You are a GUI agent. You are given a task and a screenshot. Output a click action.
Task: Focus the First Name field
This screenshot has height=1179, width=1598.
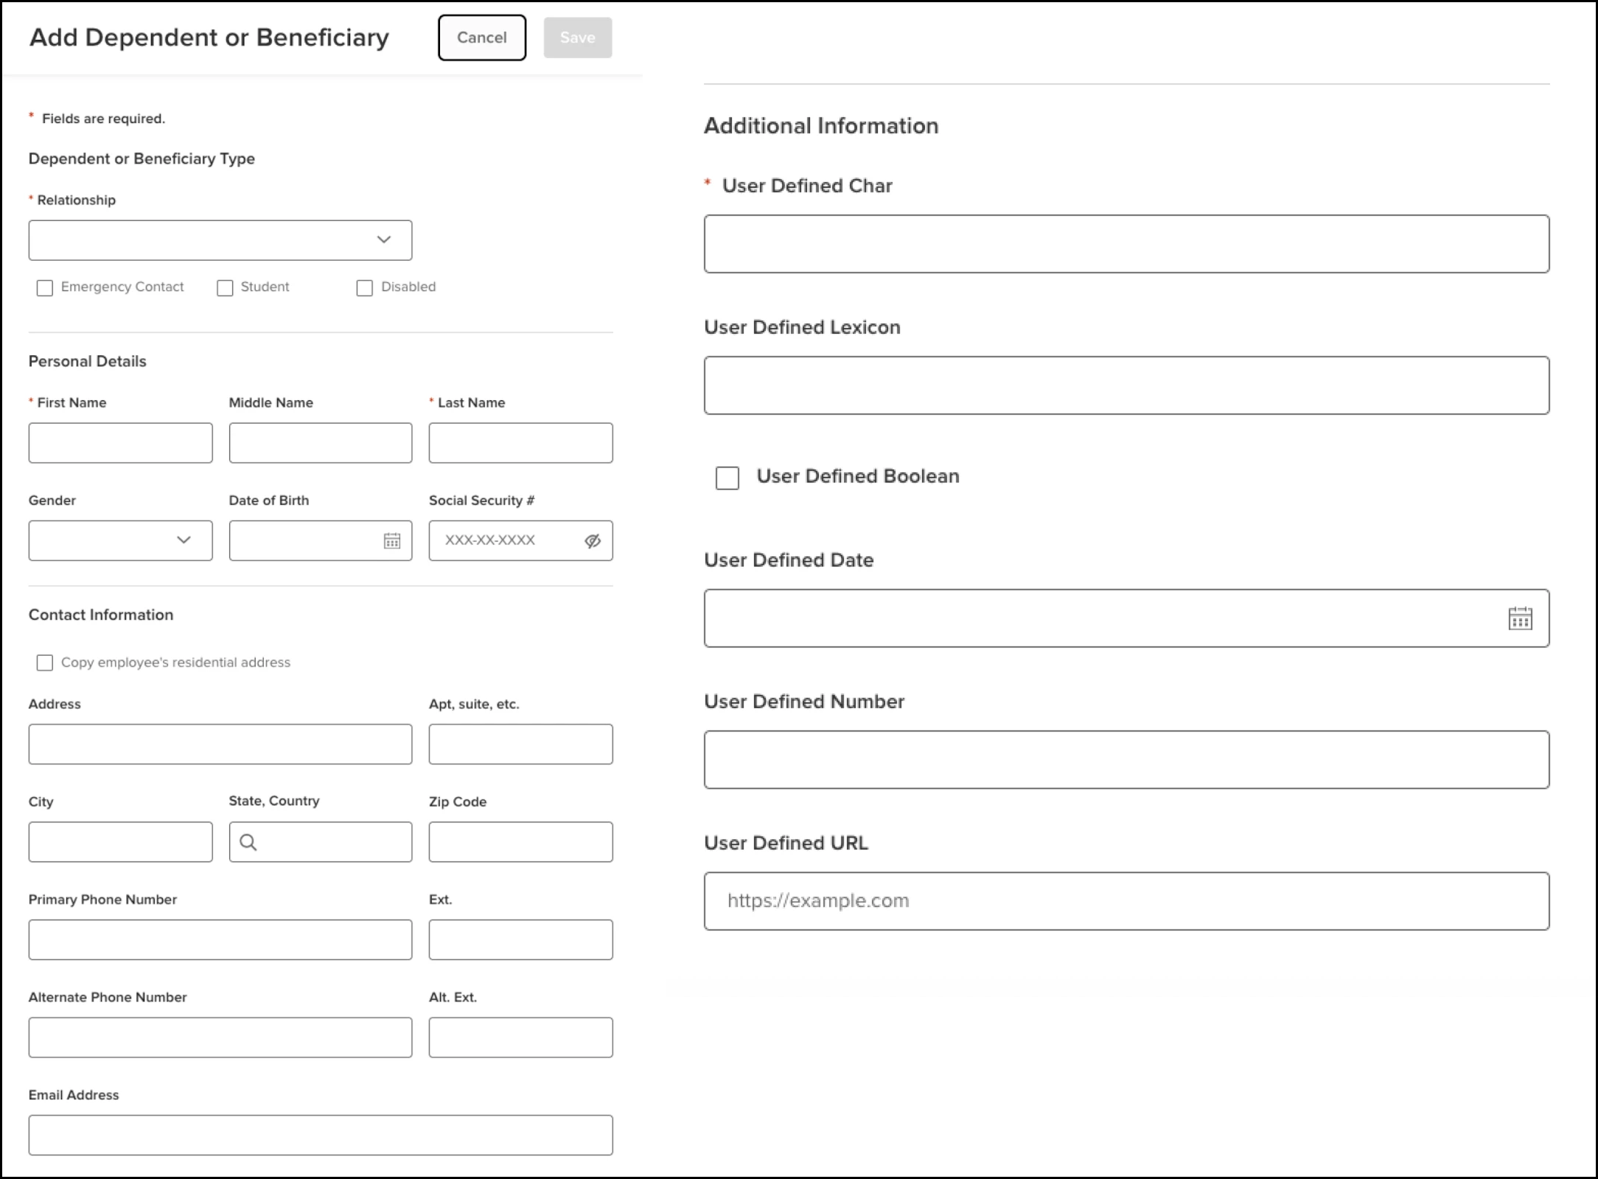[120, 443]
